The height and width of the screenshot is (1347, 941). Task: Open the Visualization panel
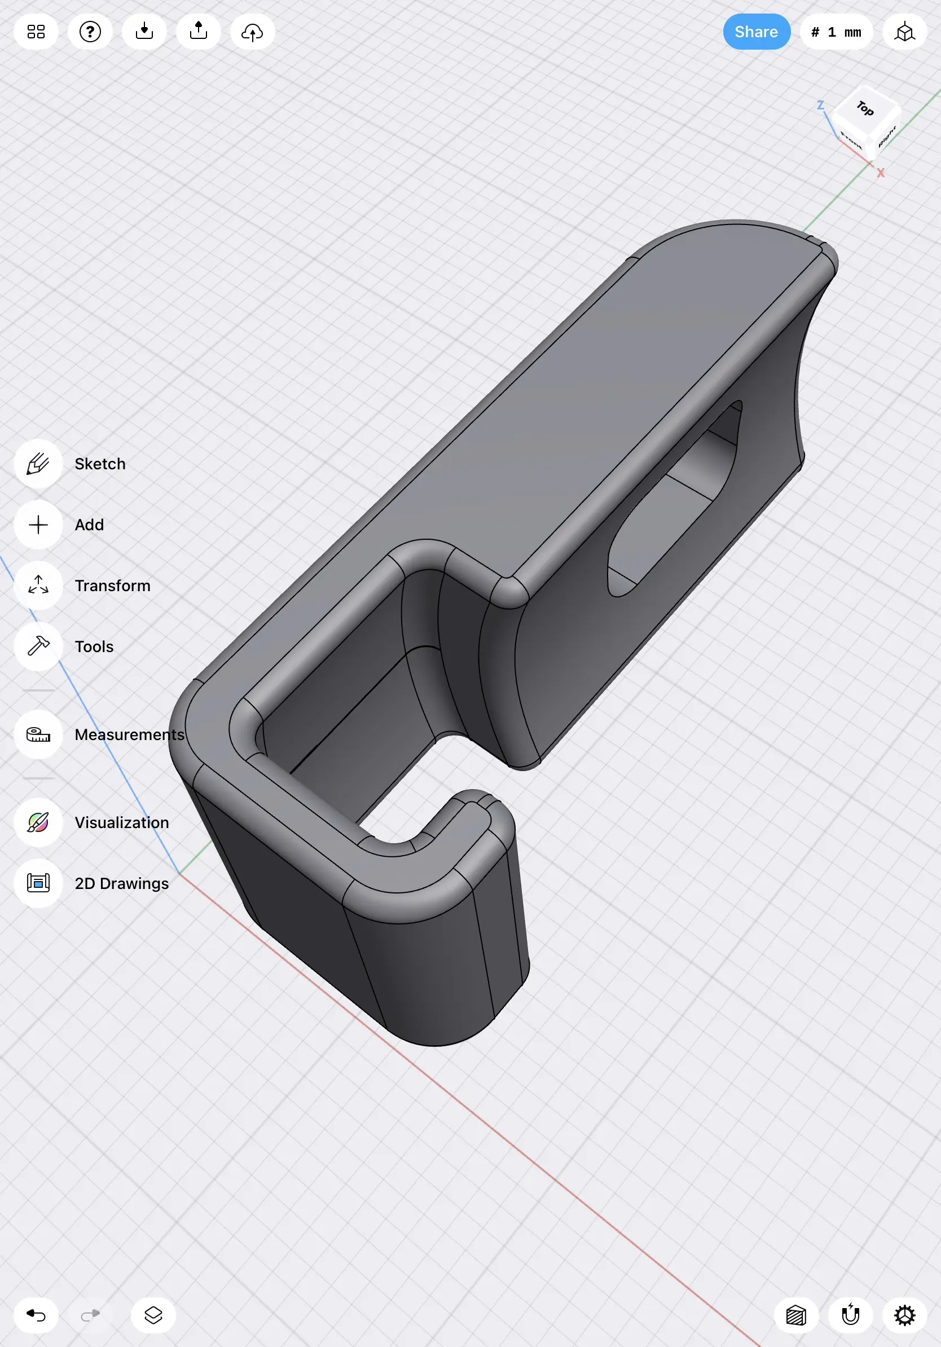coord(38,822)
